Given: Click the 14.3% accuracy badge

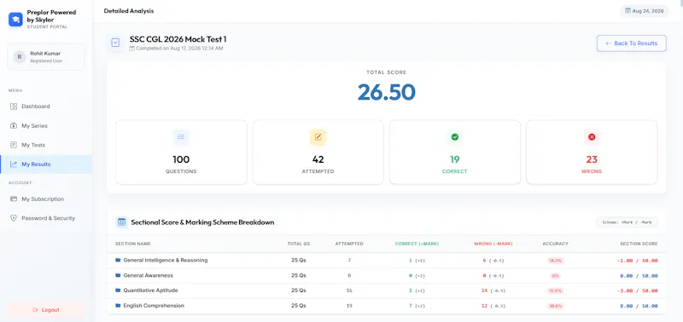Looking at the screenshot, I should coord(556,261).
